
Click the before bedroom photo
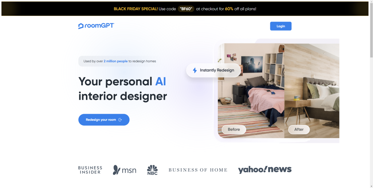251,90
